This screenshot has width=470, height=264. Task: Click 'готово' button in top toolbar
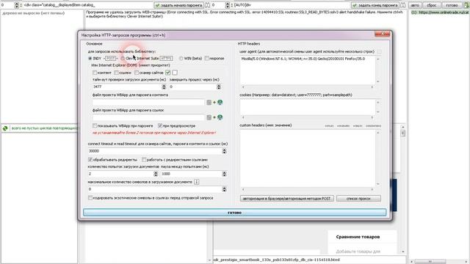pos(452,5)
